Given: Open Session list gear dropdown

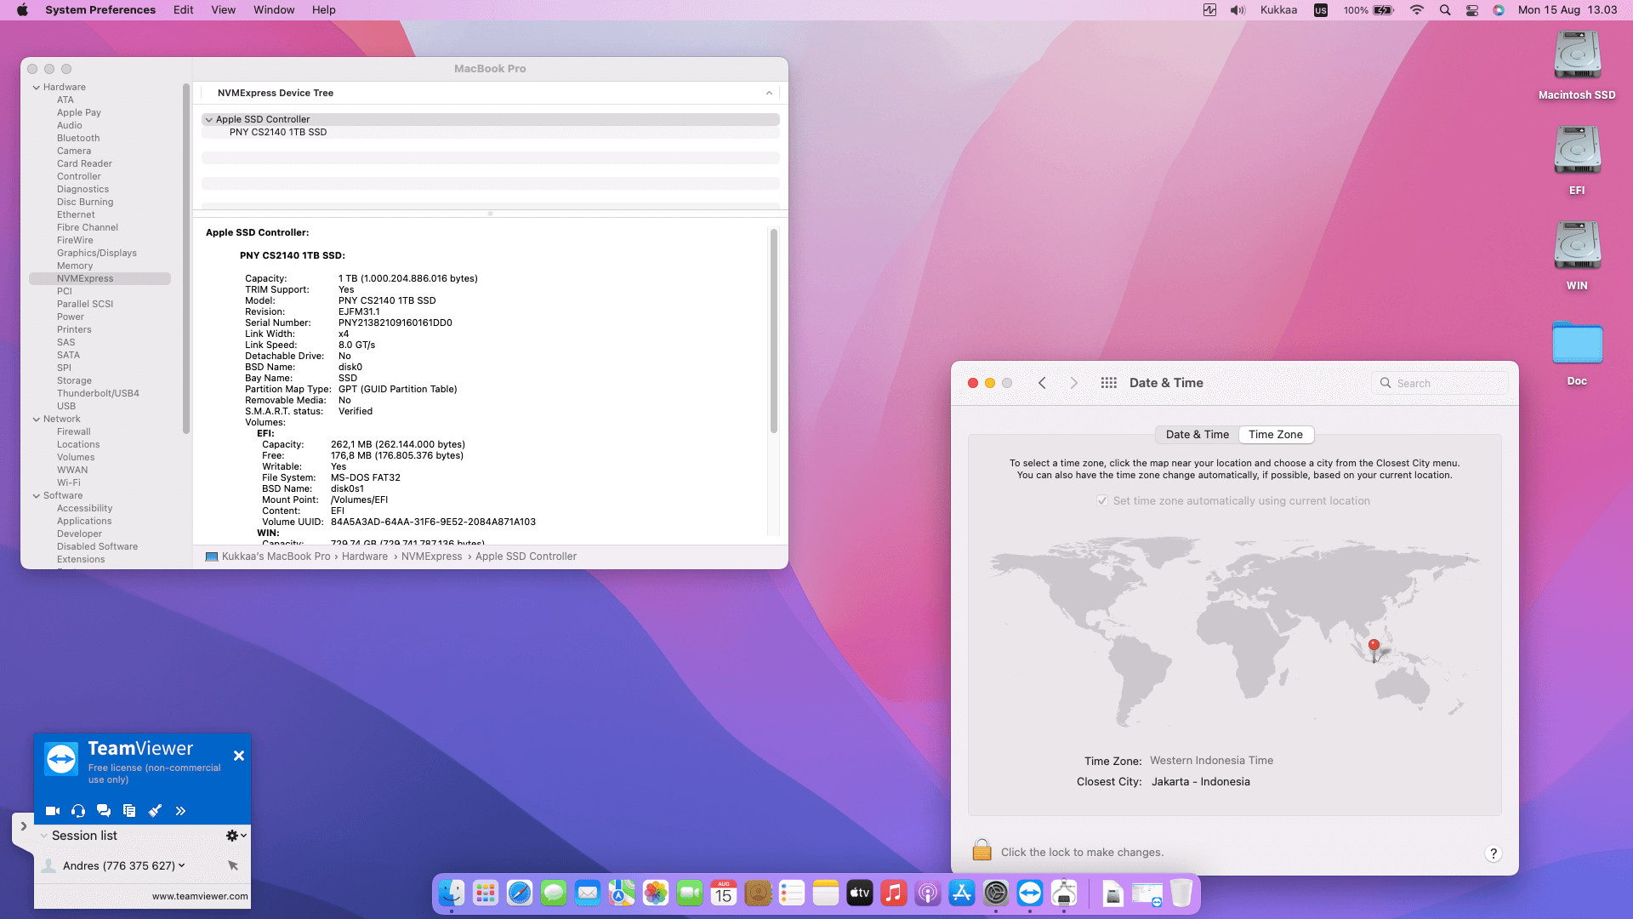Looking at the screenshot, I should (x=236, y=836).
